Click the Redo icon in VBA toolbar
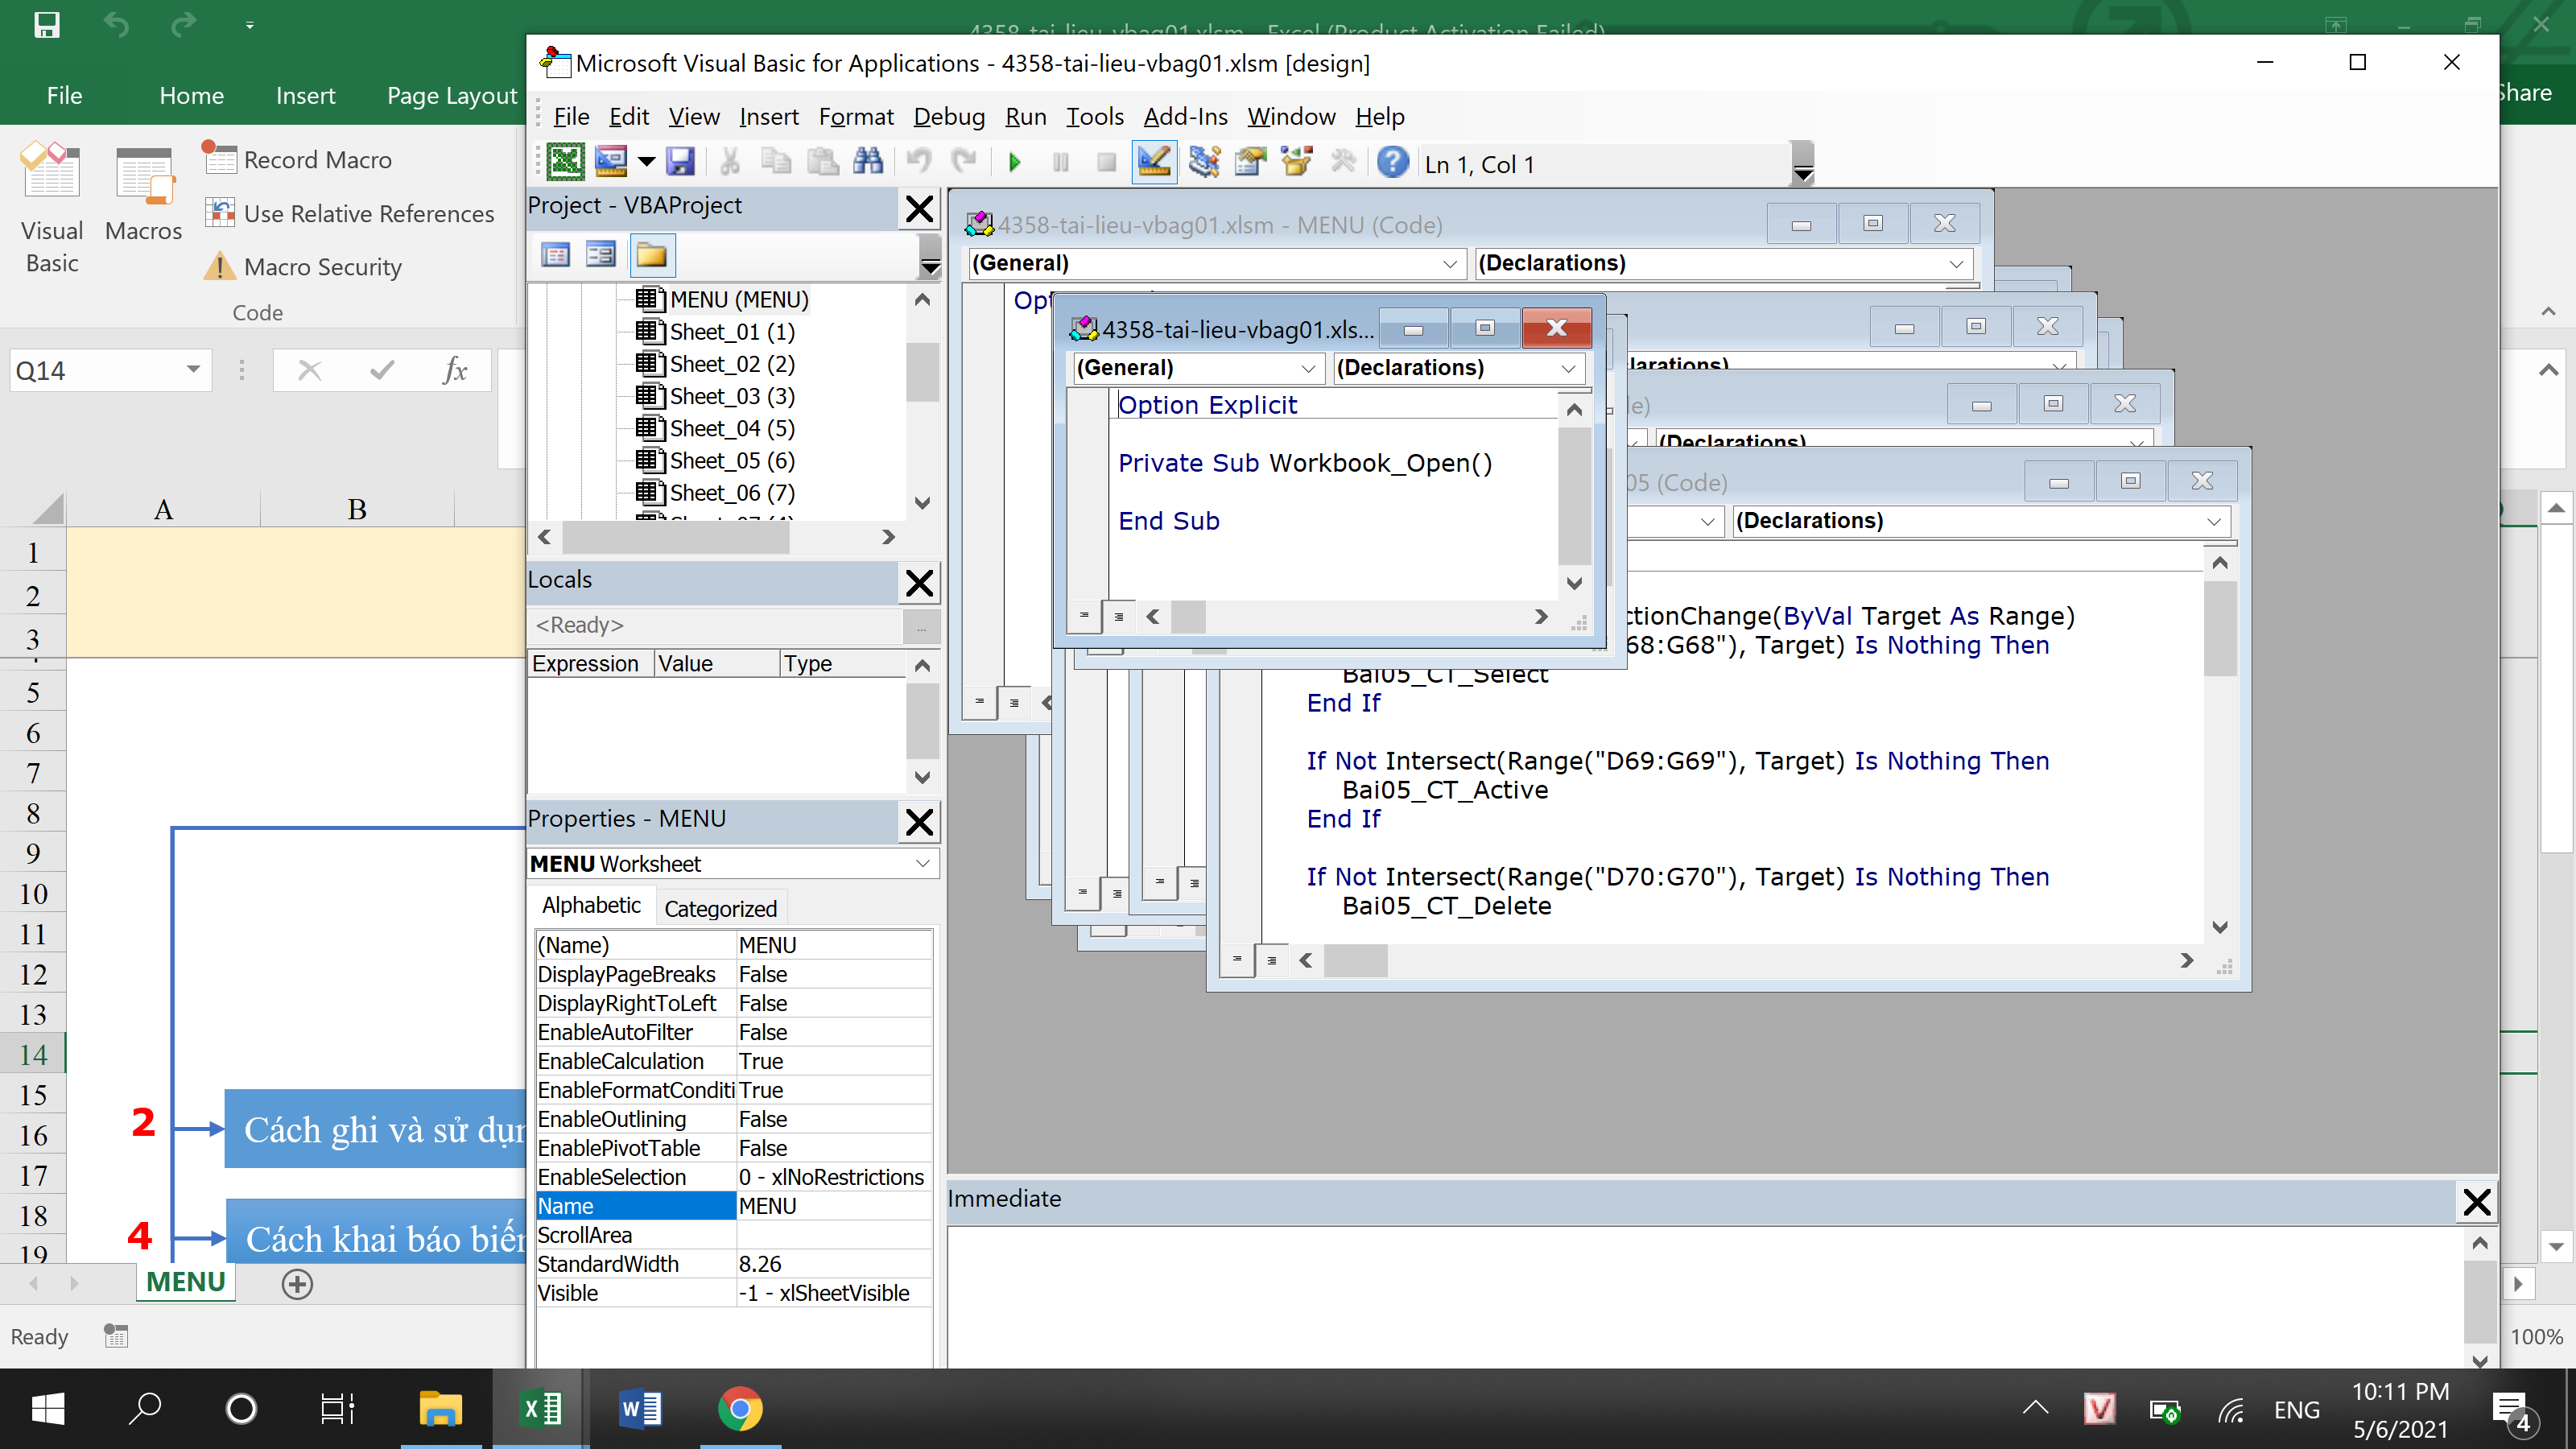The width and height of the screenshot is (2576, 1449). coord(963,162)
